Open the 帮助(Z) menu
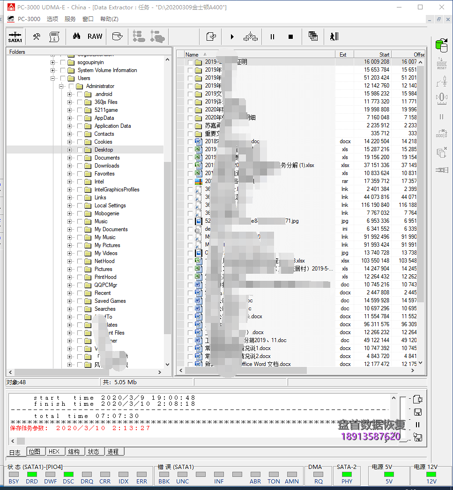 [x=109, y=19]
